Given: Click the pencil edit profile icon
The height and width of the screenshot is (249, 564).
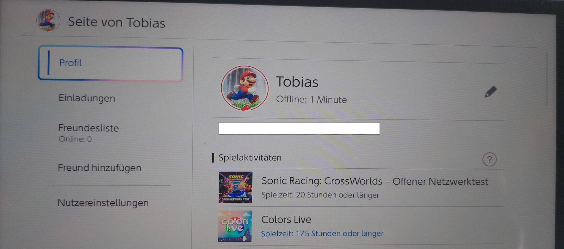Looking at the screenshot, I should [490, 92].
